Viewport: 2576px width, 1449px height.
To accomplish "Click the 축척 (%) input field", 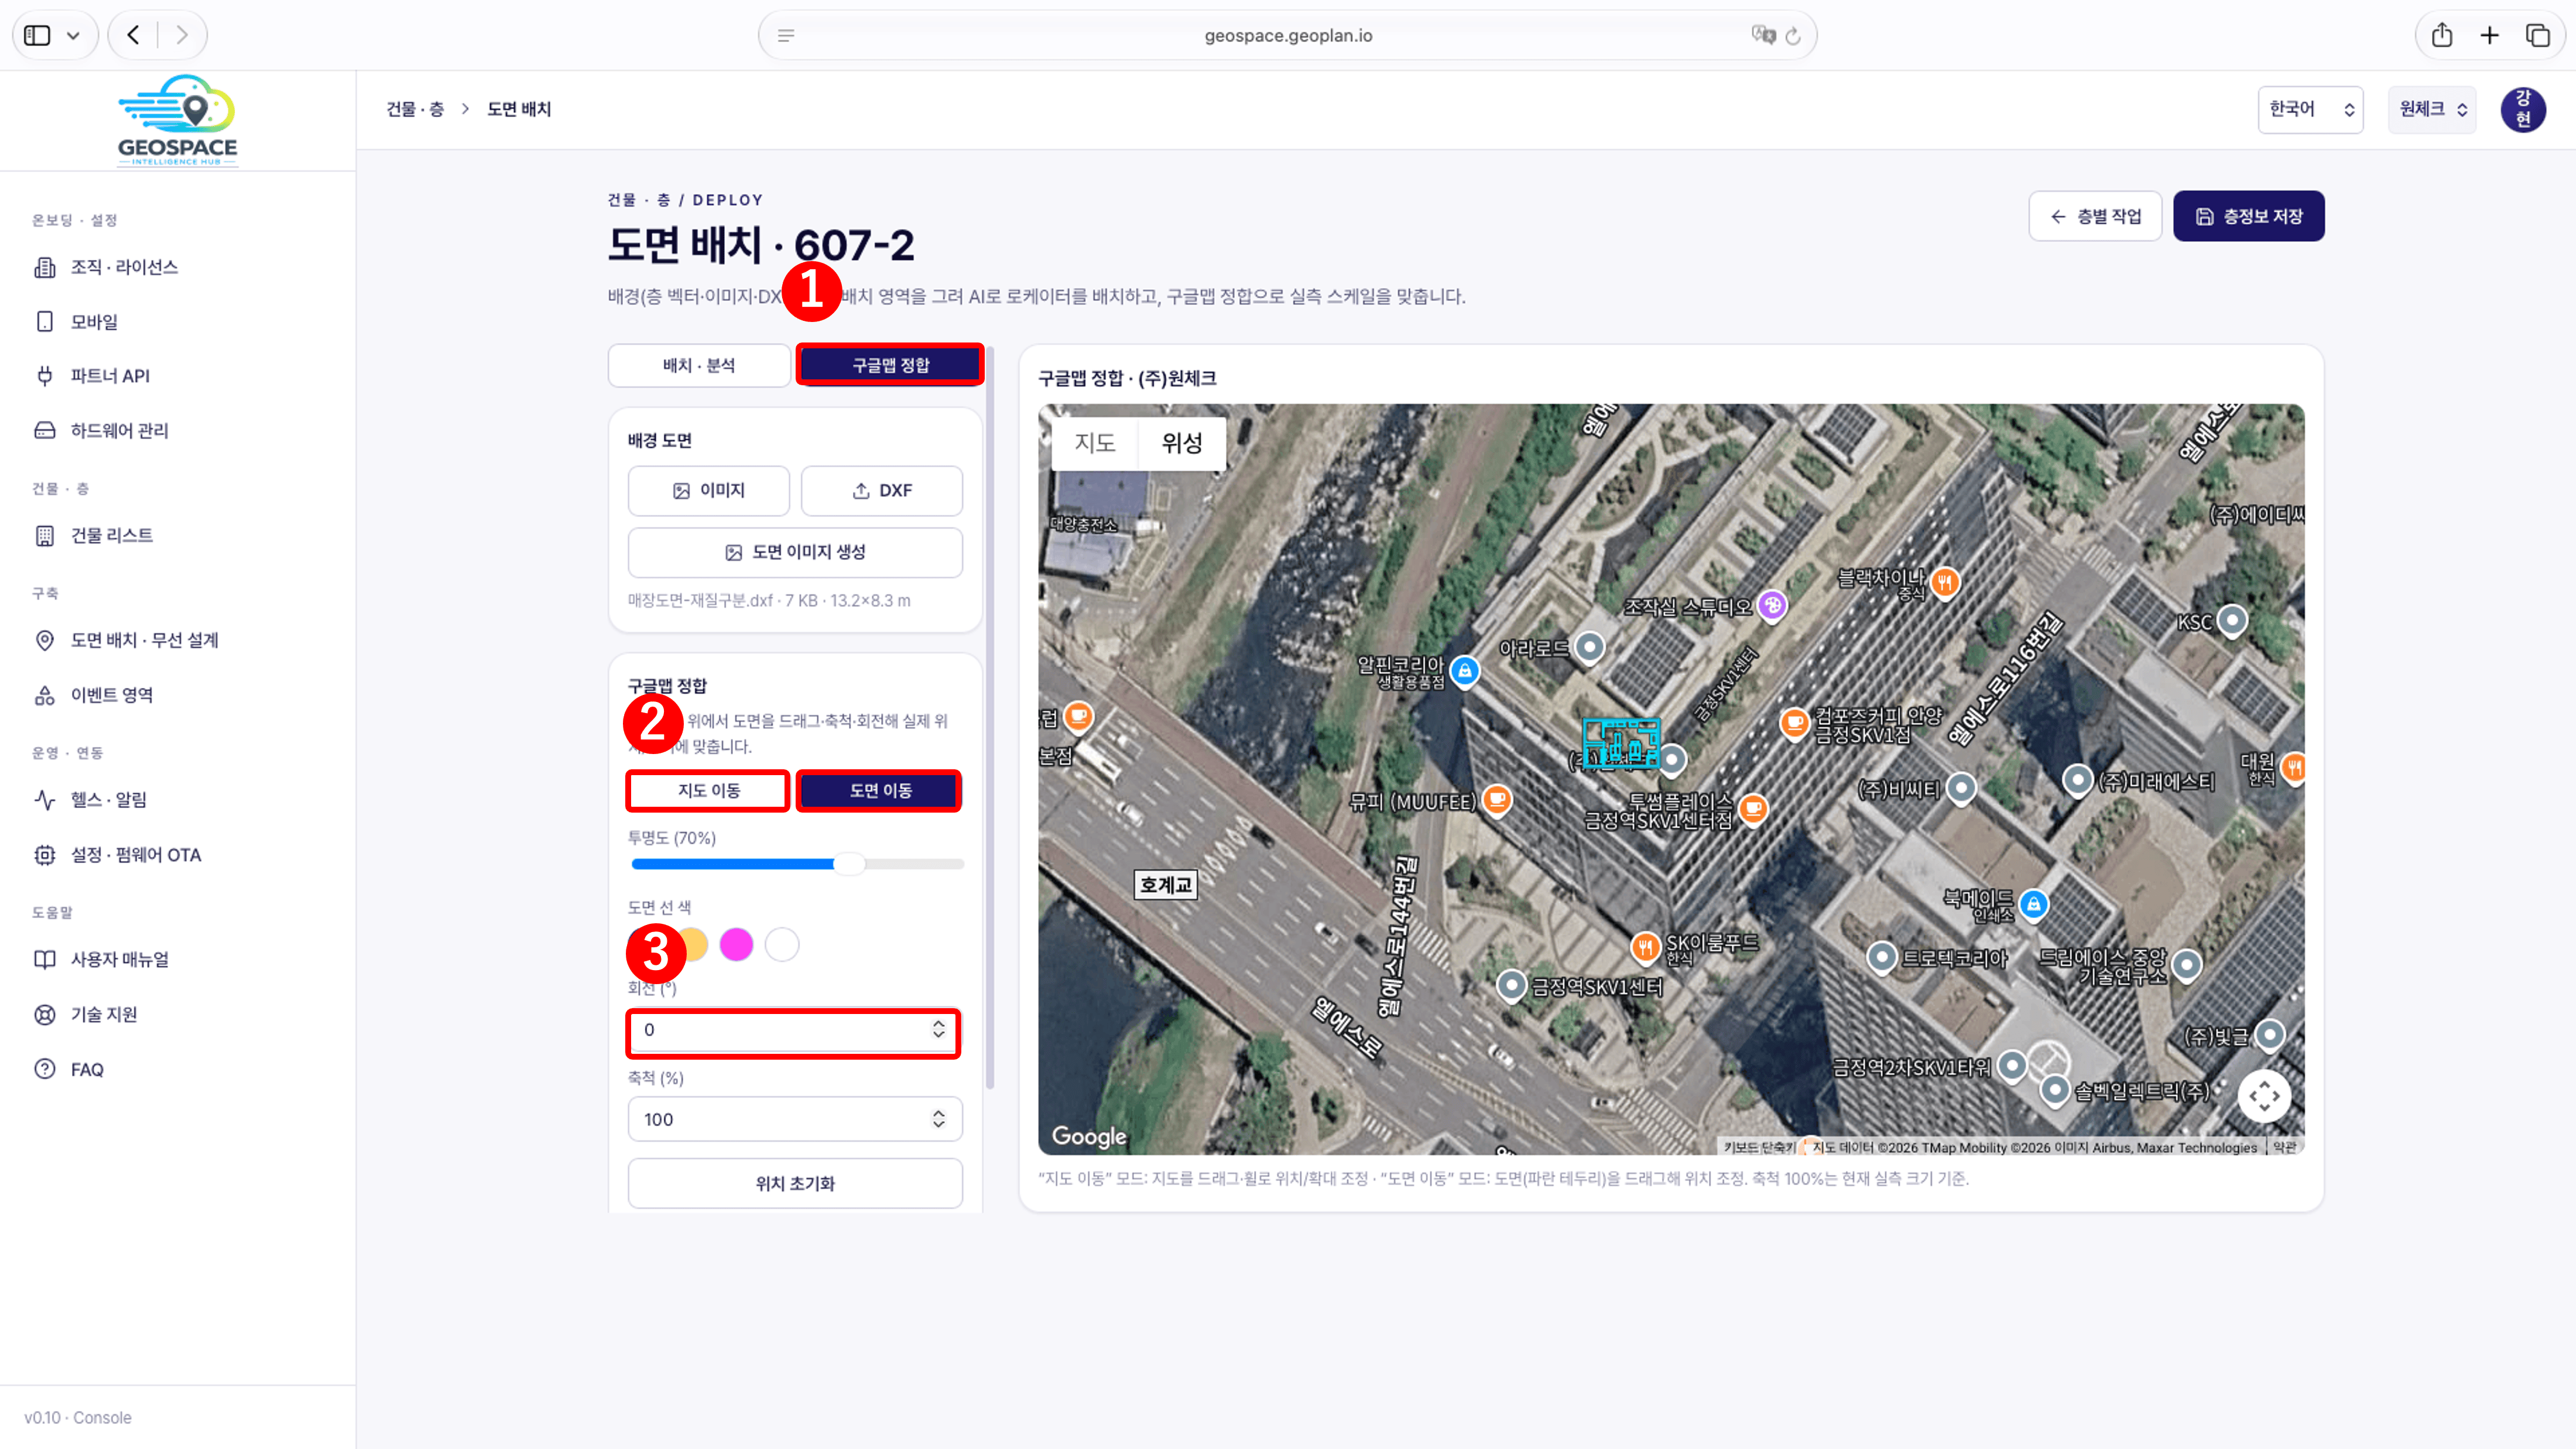I will [x=795, y=1119].
